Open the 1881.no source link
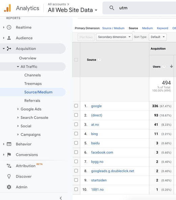Viewport: 176px width, 200px height. (97, 189)
